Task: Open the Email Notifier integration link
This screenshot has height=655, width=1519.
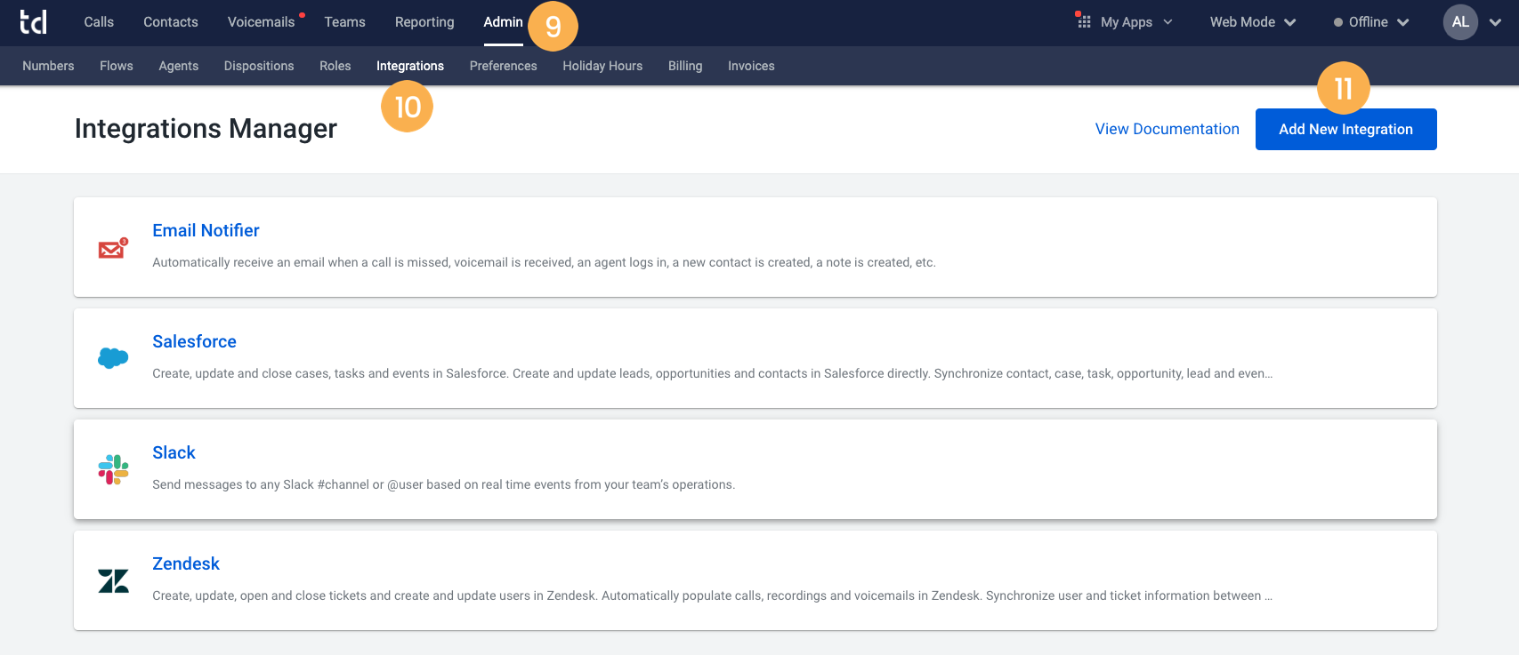Action: 206,230
